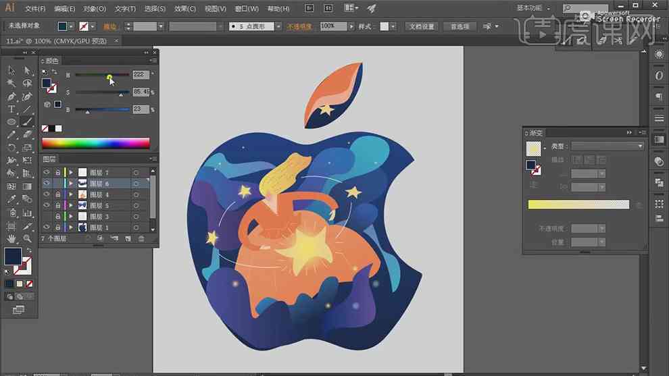Open 编辑(E) menu
This screenshot has width=669, height=376.
[65, 9]
